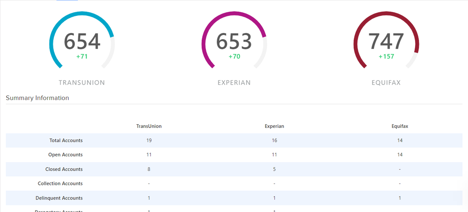Select the 747 Equifax score number

(x=386, y=42)
